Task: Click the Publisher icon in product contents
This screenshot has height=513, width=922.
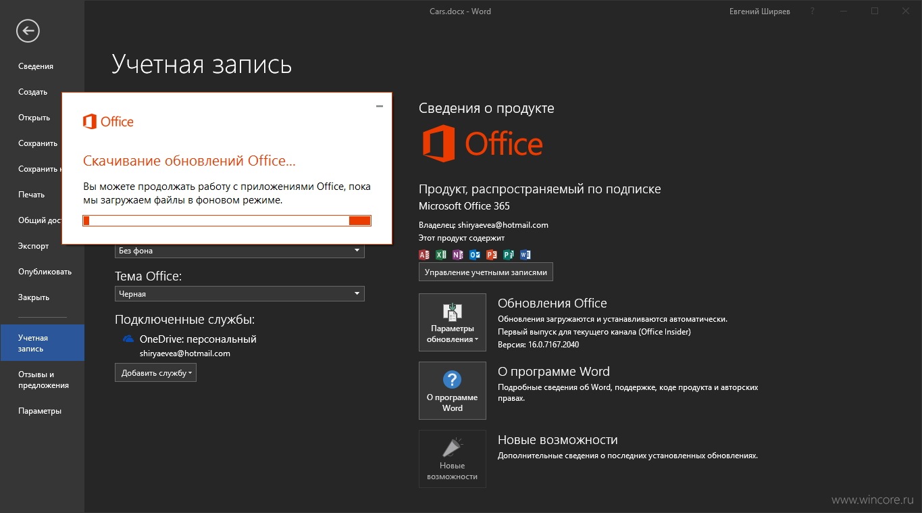Action: (x=509, y=255)
